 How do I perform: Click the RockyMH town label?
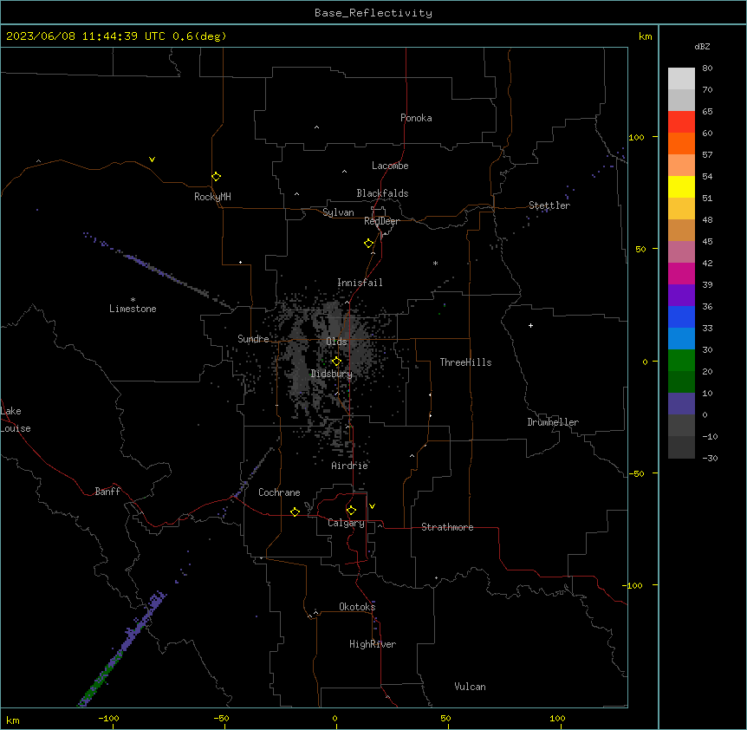click(212, 197)
